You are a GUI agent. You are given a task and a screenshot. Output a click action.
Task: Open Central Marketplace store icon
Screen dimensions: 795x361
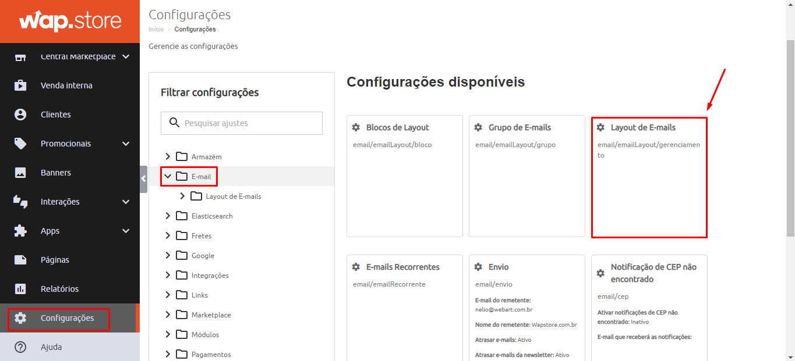[x=20, y=56]
